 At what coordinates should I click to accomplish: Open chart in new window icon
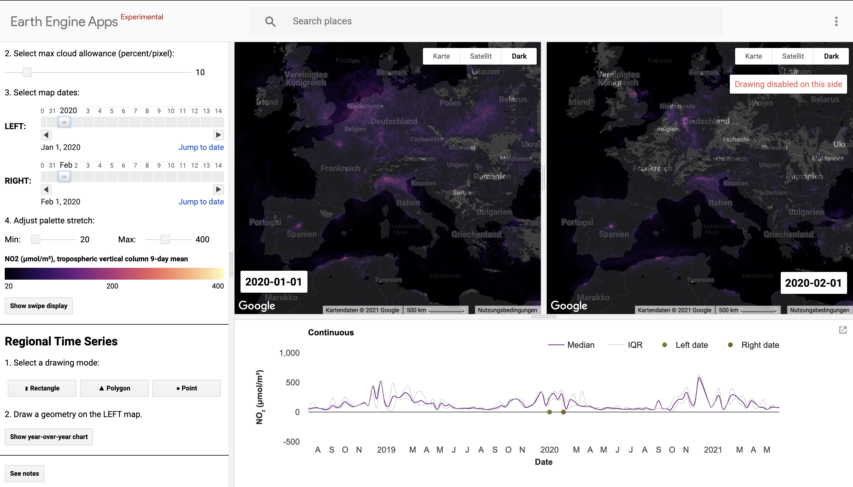pos(843,330)
